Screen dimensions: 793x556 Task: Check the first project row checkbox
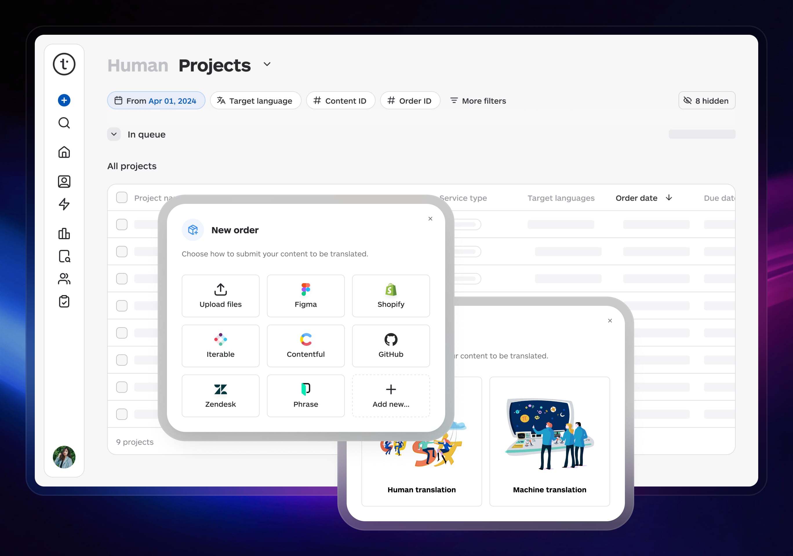pyautogui.click(x=121, y=225)
